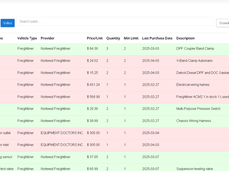Click the 'or inlet' name cell
This screenshot has width=229, height=171.
tap(4, 145)
